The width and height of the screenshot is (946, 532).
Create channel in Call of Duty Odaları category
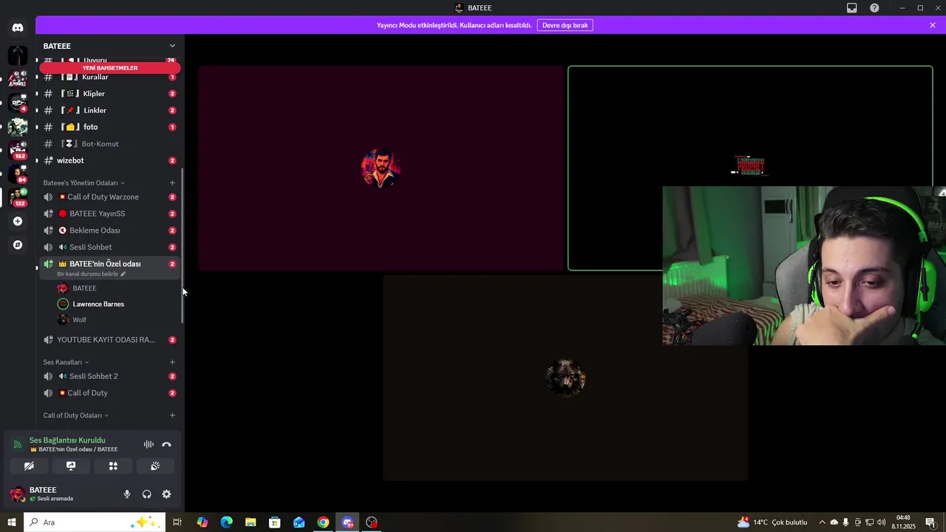(172, 415)
